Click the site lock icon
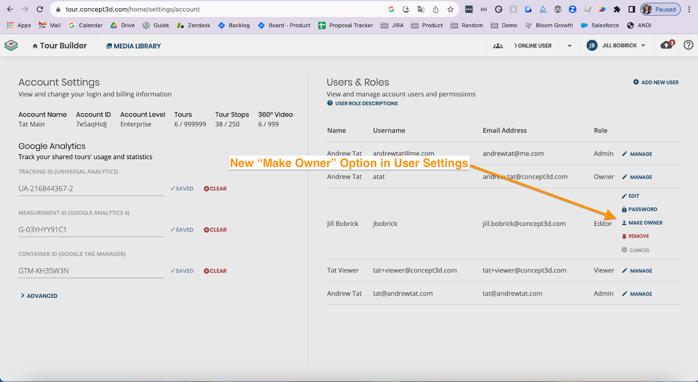Viewport: 698px width, 382px height. pyautogui.click(x=58, y=9)
